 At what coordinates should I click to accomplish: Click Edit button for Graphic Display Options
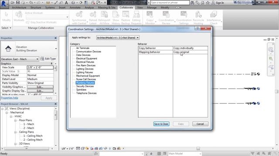click(x=40, y=91)
